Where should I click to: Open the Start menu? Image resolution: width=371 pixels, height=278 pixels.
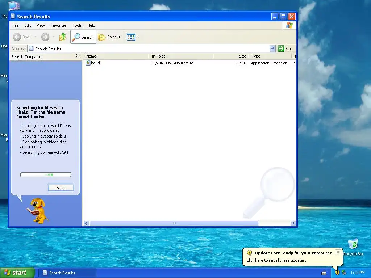pyautogui.click(x=17, y=273)
